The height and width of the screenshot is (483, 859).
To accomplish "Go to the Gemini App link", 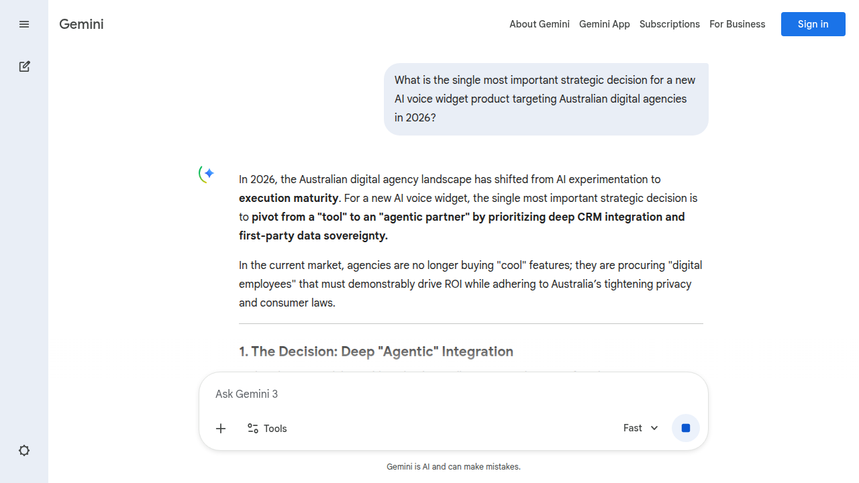I will (x=604, y=24).
